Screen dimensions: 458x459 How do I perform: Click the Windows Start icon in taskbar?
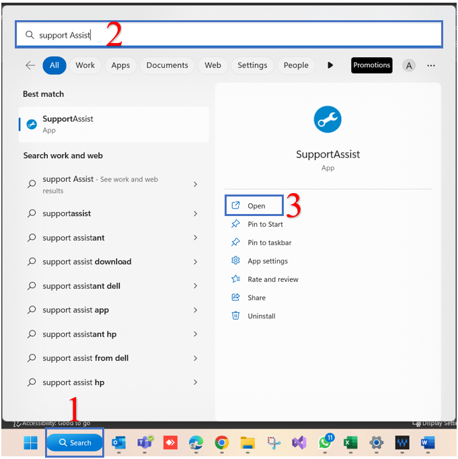(30, 443)
